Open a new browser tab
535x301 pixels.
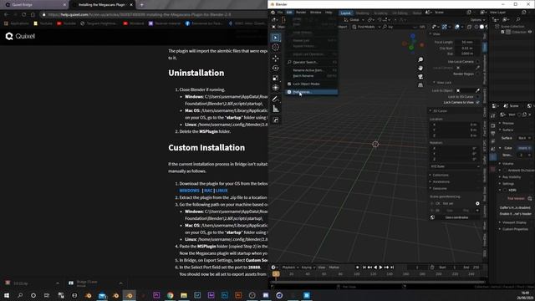(142, 5)
